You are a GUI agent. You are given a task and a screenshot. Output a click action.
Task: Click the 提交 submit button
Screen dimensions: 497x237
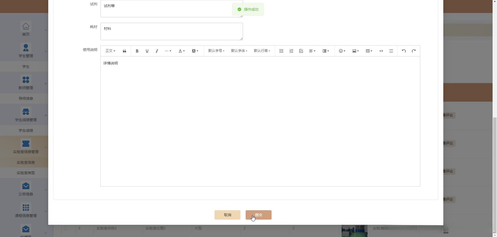click(x=259, y=215)
